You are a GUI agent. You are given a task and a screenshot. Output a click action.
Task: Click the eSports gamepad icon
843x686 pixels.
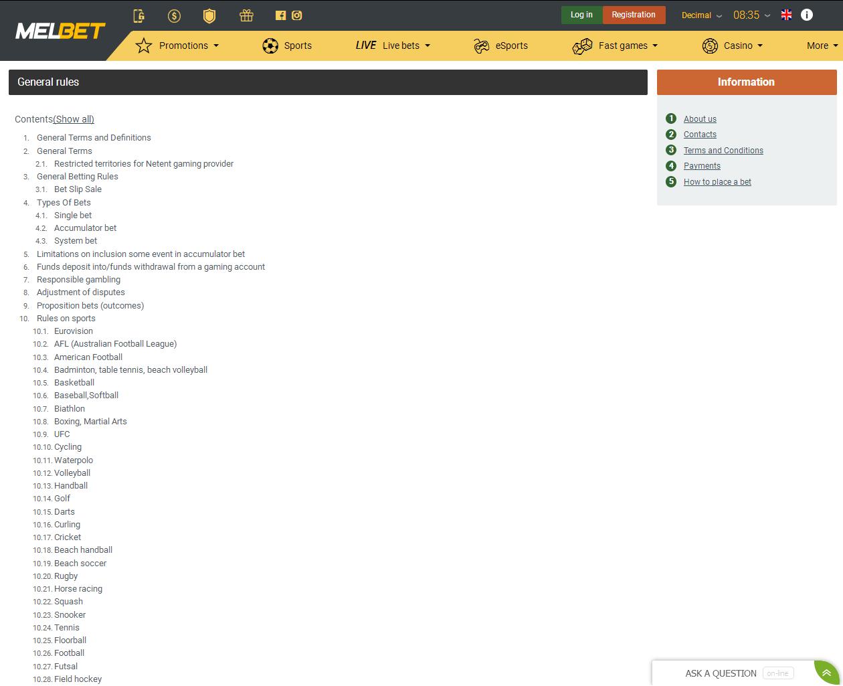[482, 46]
